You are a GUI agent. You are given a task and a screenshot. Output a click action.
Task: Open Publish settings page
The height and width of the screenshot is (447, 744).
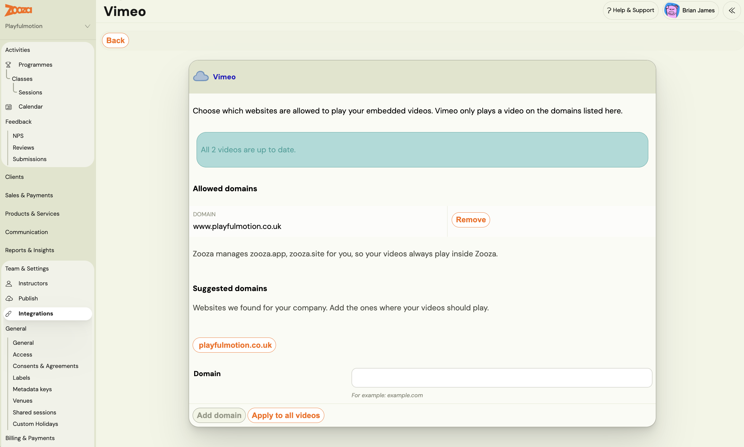point(28,298)
